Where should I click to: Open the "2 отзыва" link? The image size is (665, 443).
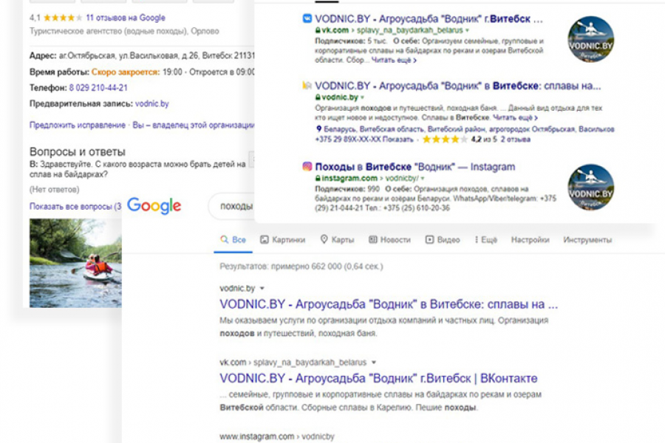point(515,140)
